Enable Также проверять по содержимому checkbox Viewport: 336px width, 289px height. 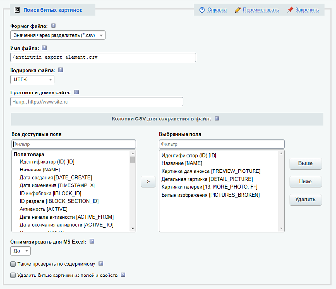[13, 264]
